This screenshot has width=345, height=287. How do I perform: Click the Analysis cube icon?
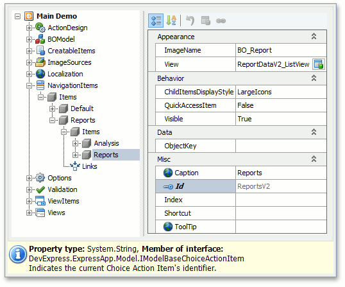(87, 143)
